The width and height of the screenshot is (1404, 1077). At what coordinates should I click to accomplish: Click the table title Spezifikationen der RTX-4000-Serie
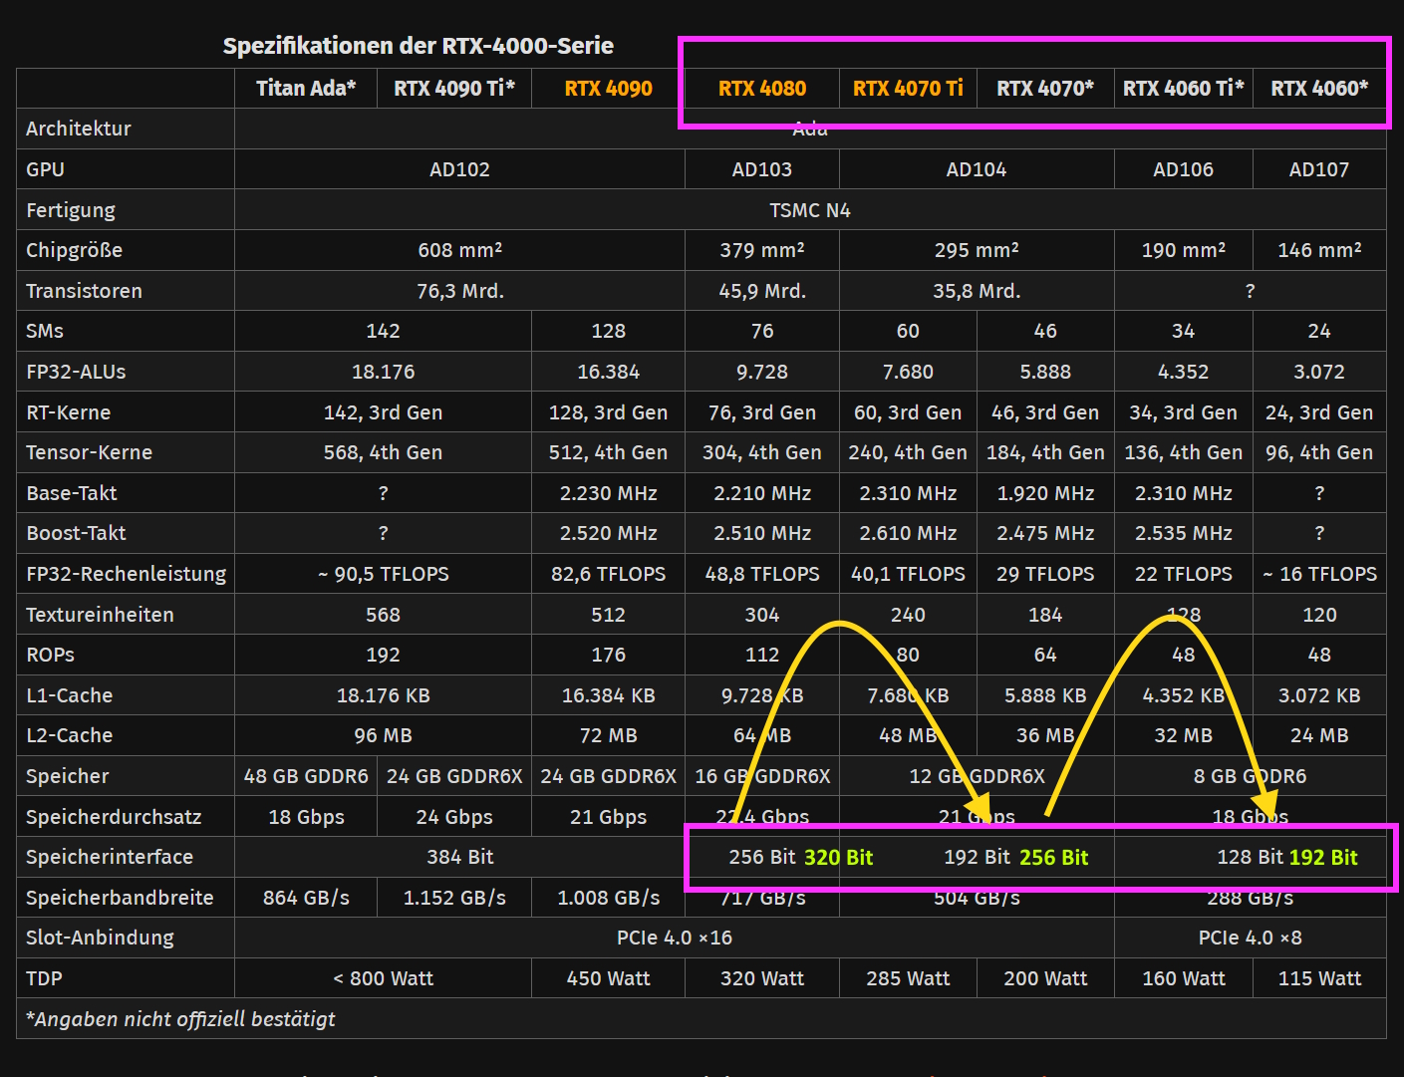pyautogui.click(x=419, y=46)
